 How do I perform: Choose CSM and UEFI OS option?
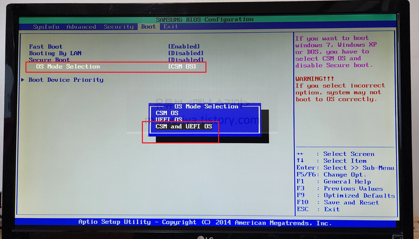coord(184,126)
